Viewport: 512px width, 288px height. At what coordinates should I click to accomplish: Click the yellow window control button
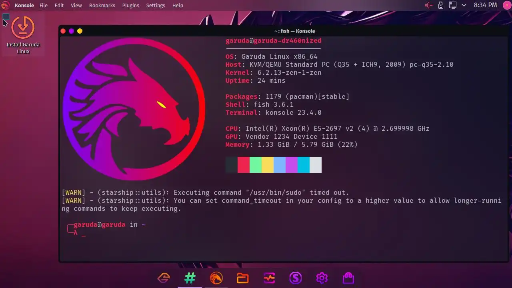(80, 31)
